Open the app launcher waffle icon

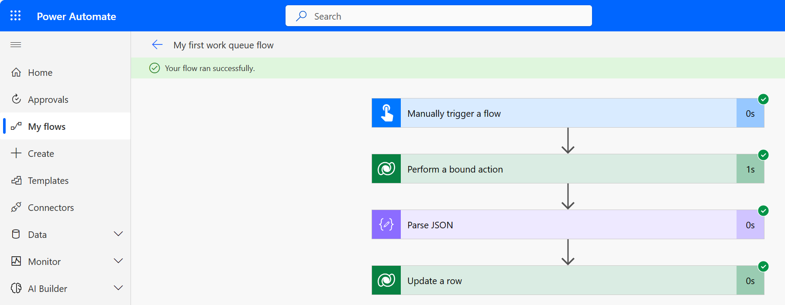tap(16, 16)
